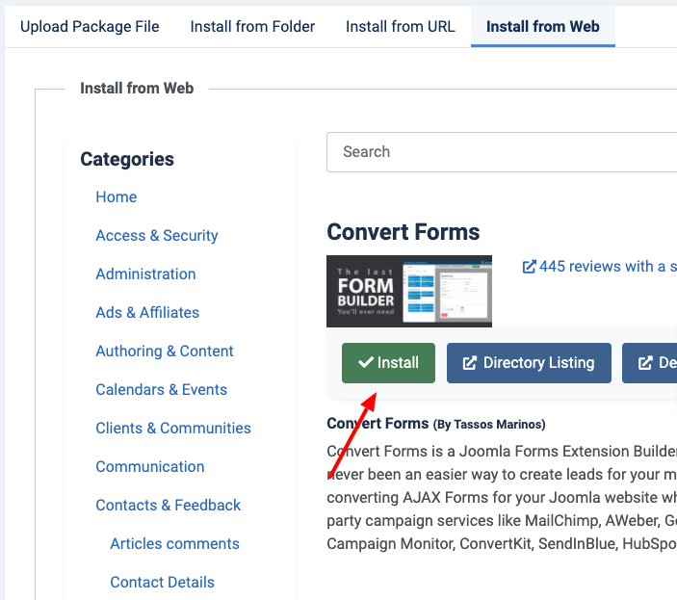Click the checkmark icon on Install
Screen dimensions: 677x600
pos(366,362)
